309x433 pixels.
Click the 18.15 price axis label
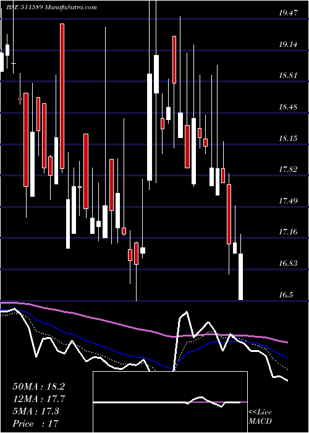[289, 139]
